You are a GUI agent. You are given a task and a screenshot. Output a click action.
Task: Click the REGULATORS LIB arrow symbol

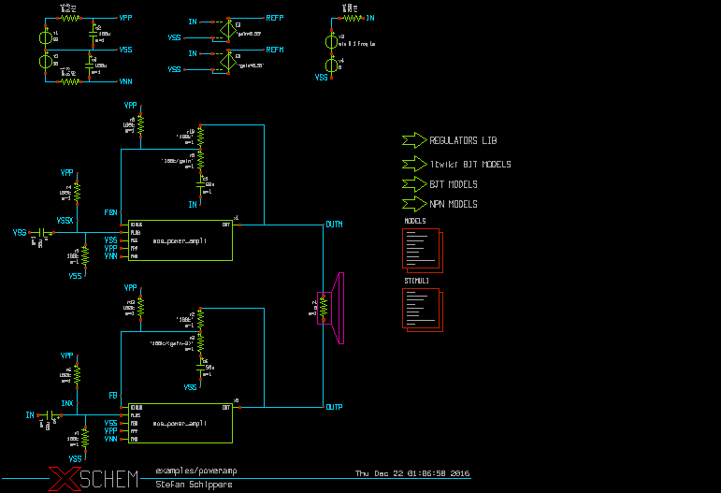click(412, 140)
